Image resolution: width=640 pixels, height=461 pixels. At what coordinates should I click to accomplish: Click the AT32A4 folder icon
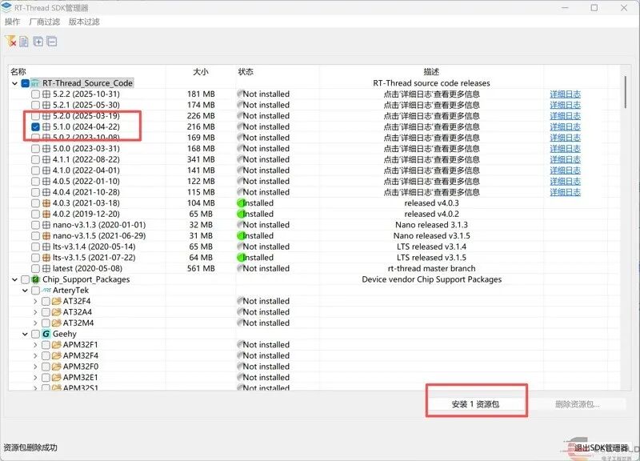click(56, 312)
